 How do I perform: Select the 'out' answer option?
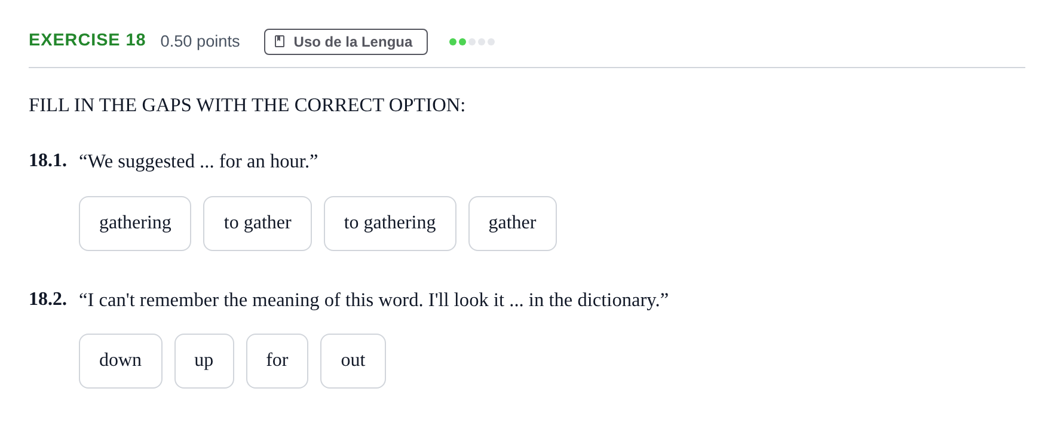click(x=353, y=361)
